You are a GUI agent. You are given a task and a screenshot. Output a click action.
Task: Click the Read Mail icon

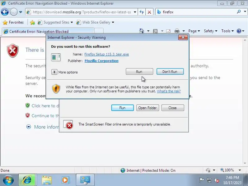tap(168, 31)
